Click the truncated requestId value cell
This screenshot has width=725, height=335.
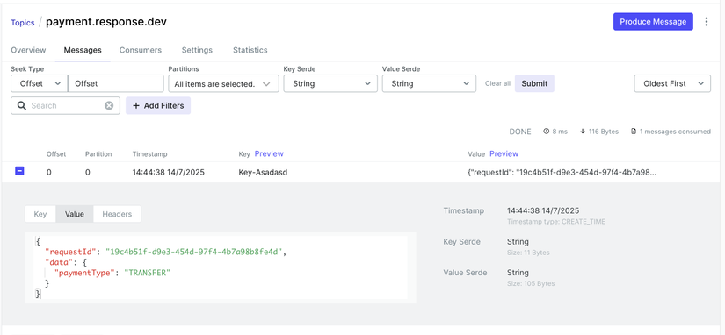[x=562, y=173]
